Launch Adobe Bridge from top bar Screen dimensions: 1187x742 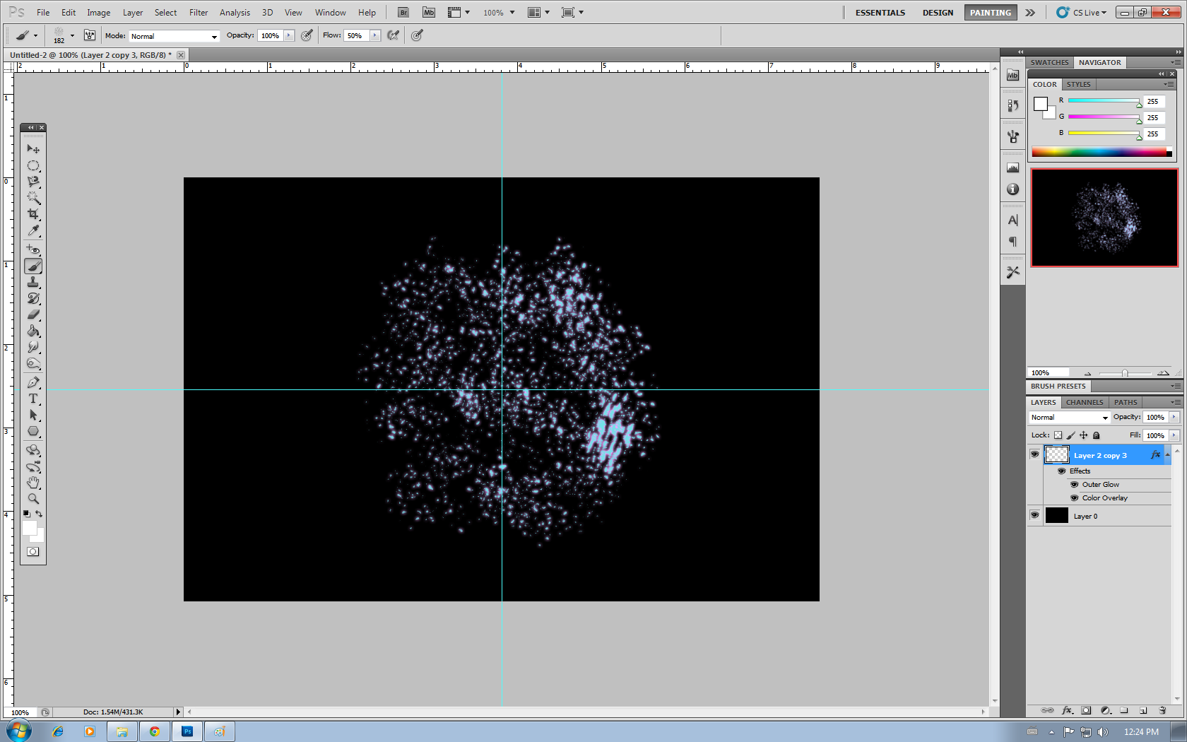pos(403,13)
